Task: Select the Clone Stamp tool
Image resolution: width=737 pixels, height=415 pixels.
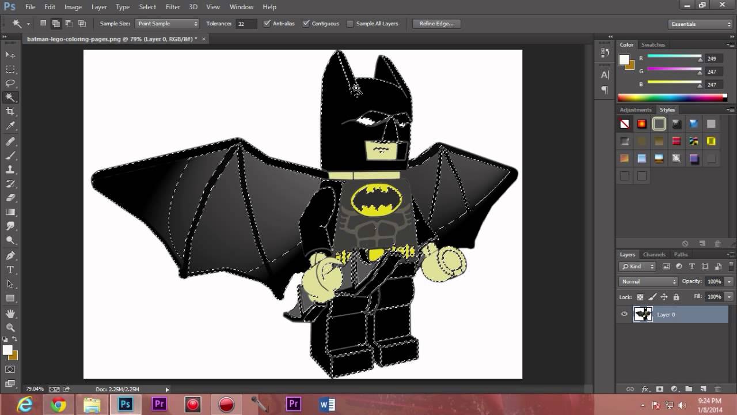Action: coord(10,169)
